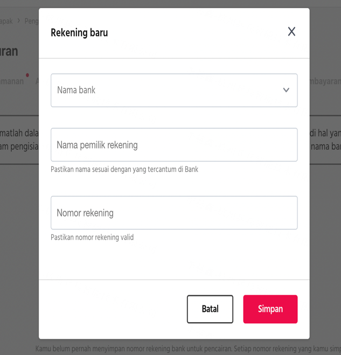Click the 'apak' breadcrumb link at top left
The height and width of the screenshot is (355, 341).
point(6,21)
